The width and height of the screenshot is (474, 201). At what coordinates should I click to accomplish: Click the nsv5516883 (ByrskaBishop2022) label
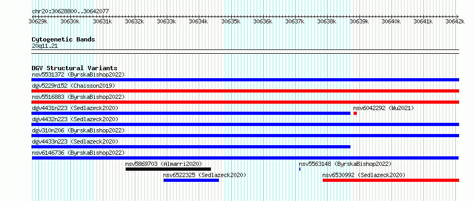[78, 97]
